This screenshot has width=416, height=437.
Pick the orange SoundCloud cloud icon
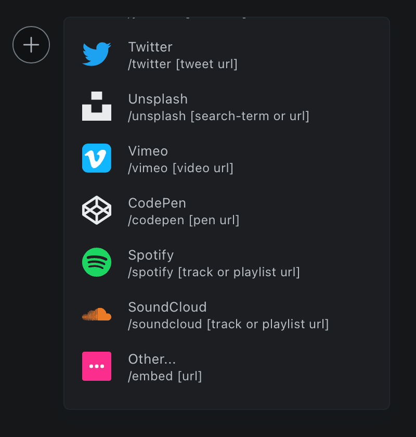97,314
